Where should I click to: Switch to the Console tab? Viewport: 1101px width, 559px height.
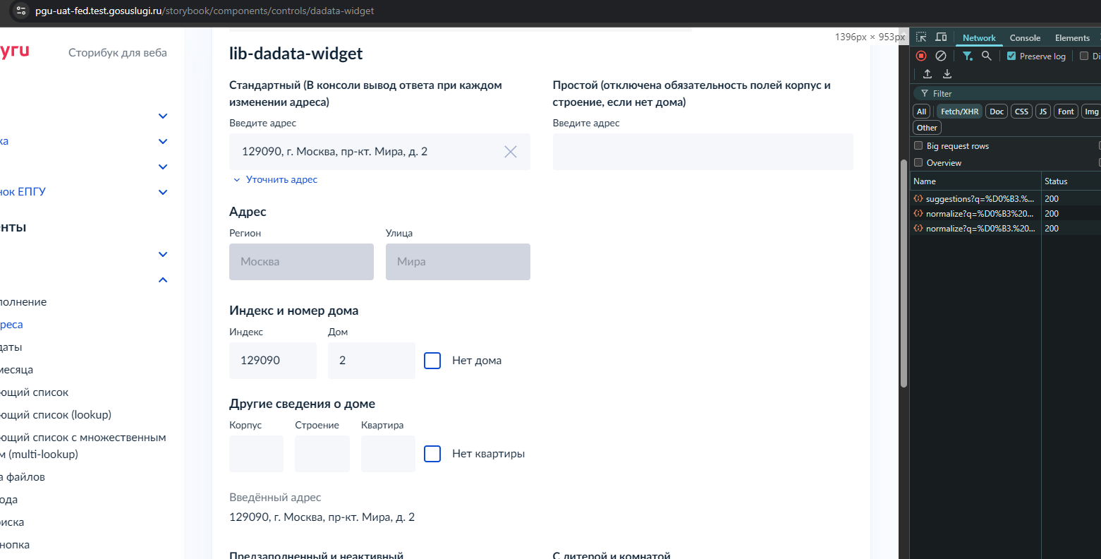click(1025, 38)
